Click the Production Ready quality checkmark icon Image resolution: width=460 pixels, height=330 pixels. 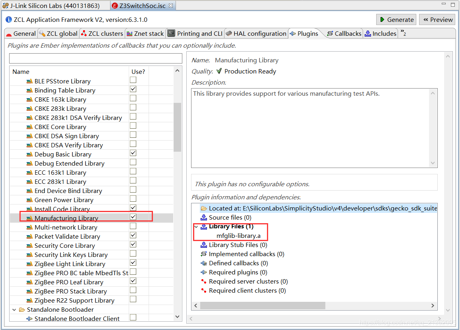219,71
